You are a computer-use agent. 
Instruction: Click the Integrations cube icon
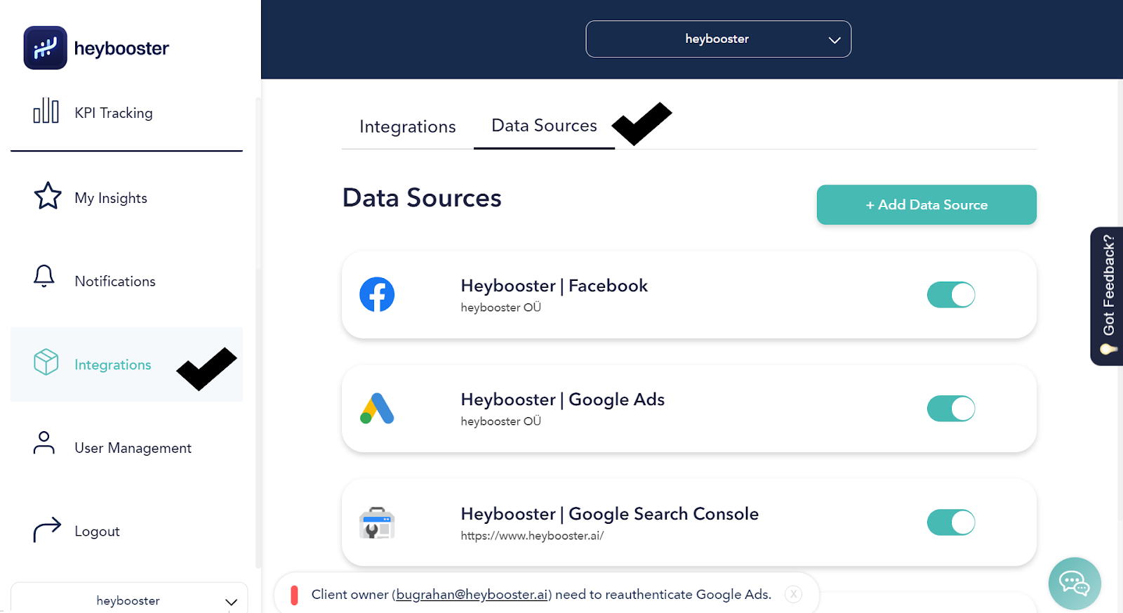[x=46, y=362]
